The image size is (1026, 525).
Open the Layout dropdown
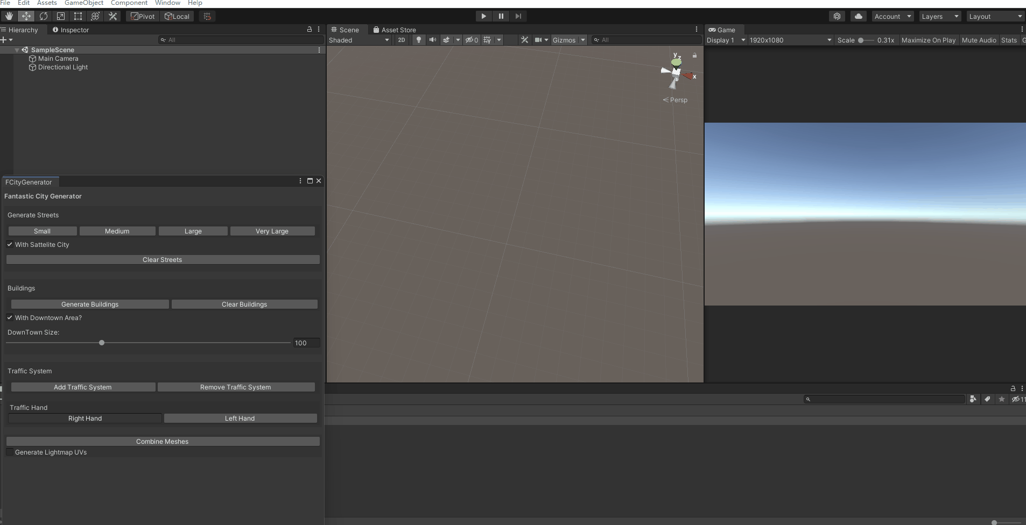(x=995, y=16)
